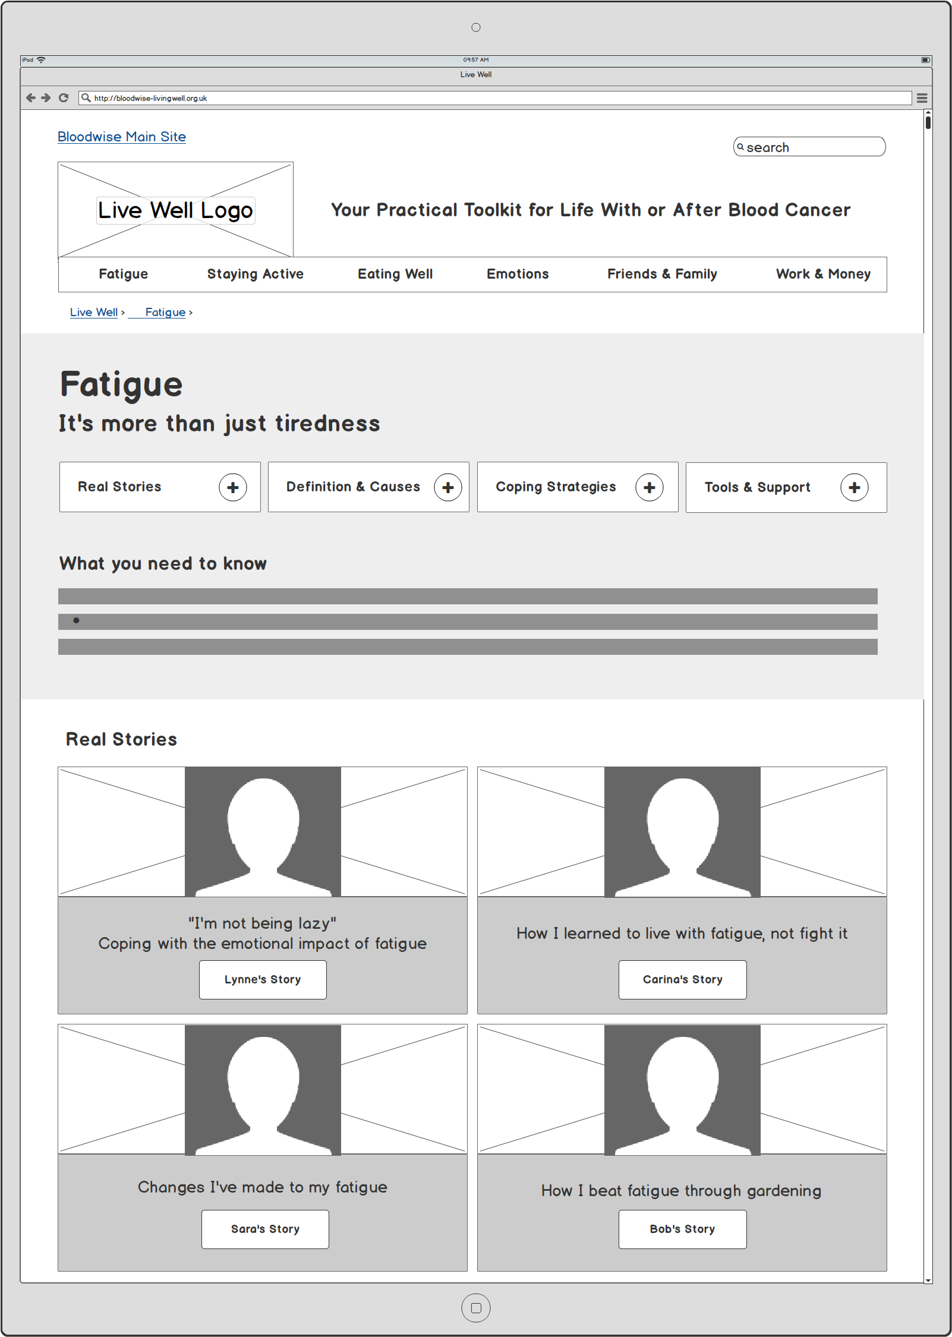Open the Work & Money nav item
The height and width of the screenshot is (1337, 952).
[823, 274]
